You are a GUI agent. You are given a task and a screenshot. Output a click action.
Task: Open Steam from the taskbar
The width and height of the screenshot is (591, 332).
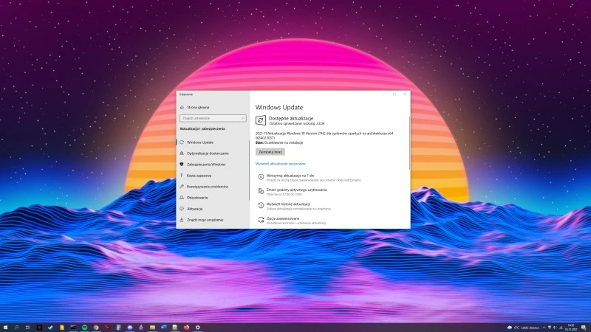(50, 328)
